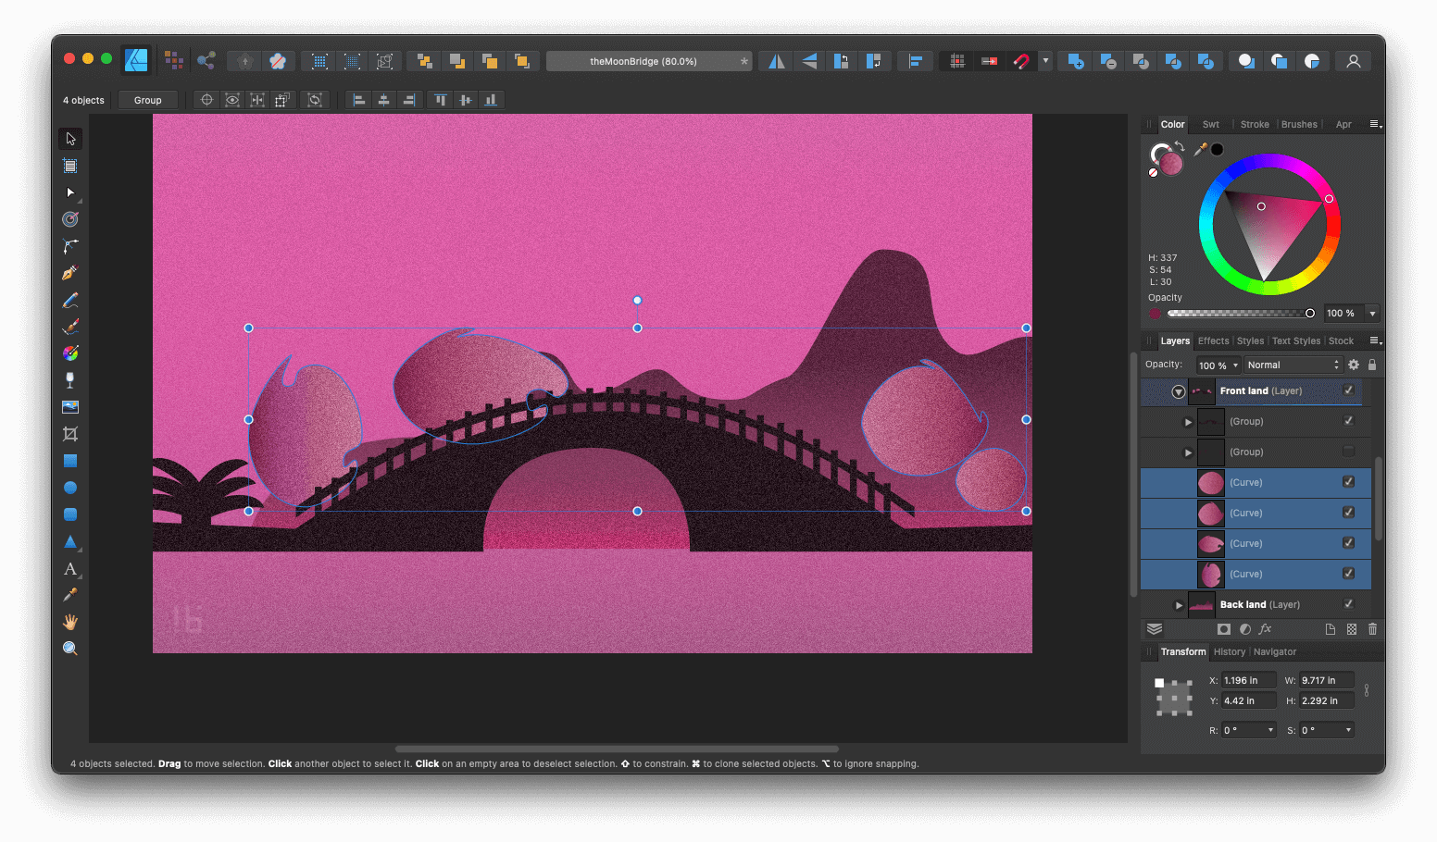
Task: Switch to the History panel
Action: coord(1229,651)
